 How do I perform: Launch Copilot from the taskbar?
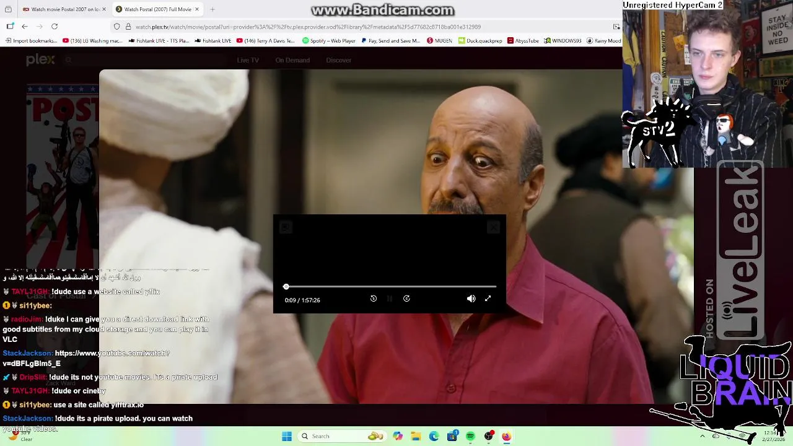pos(398,436)
